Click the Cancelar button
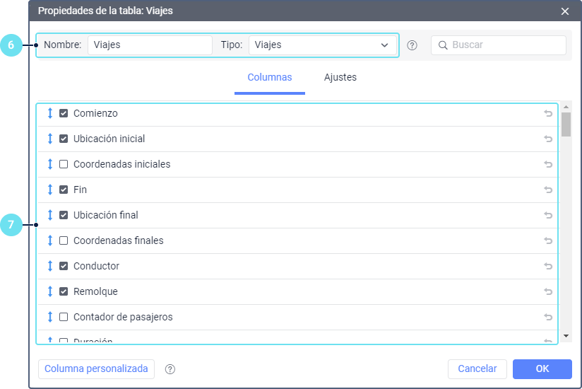Viewport: 582px width, 389px height. 477,369
